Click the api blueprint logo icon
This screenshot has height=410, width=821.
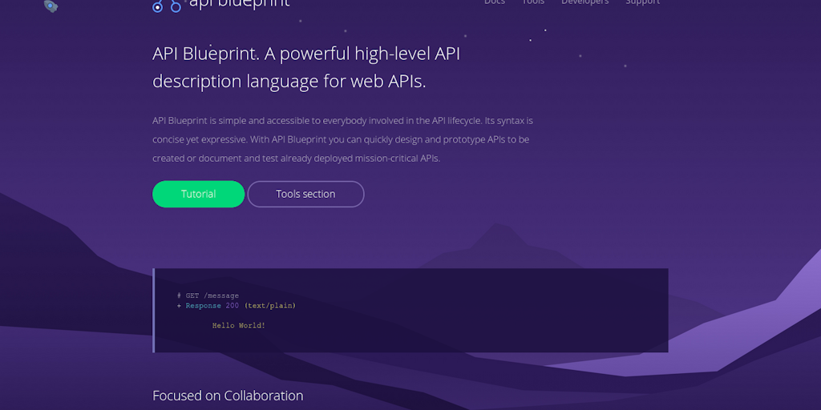(x=167, y=6)
